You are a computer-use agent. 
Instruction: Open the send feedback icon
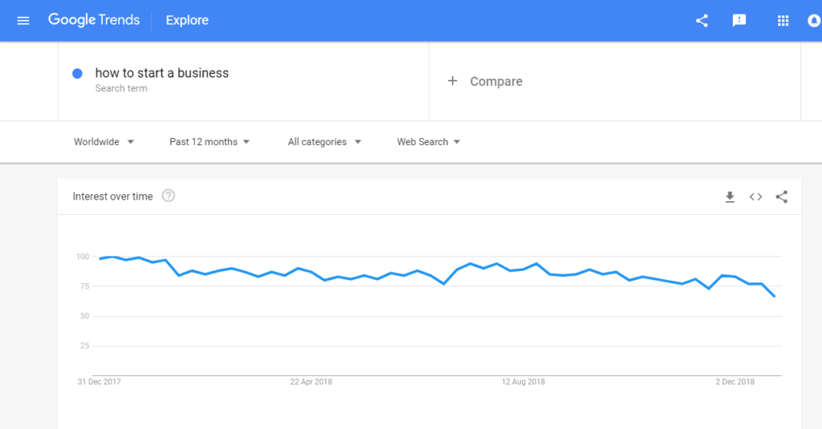(x=739, y=21)
